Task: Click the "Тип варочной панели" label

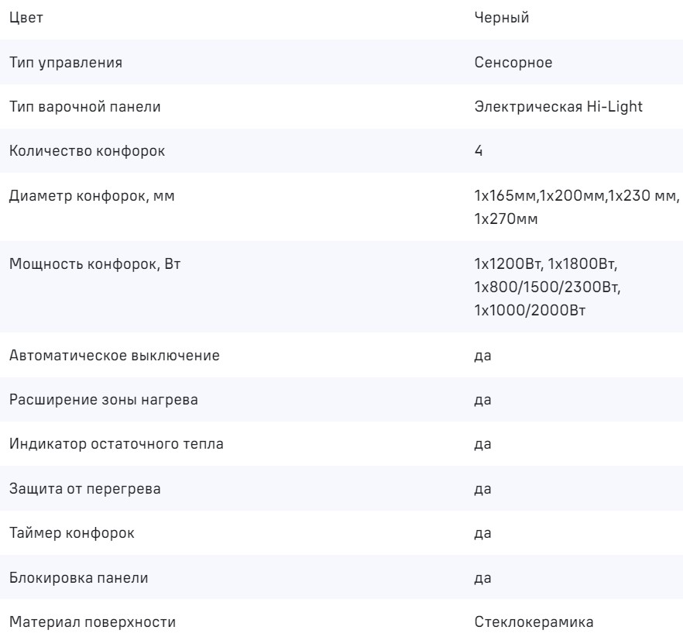Action: 85,107
